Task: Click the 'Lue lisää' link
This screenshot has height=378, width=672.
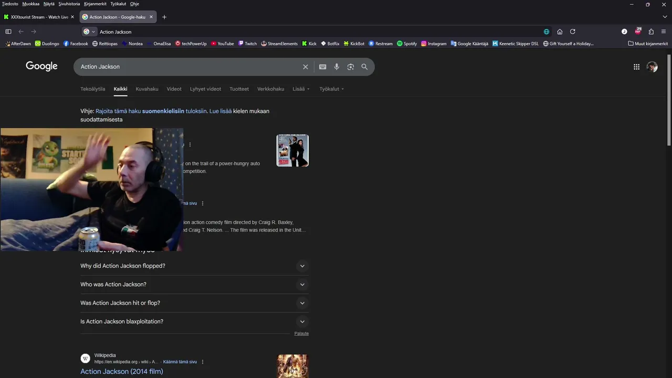Action: [220, 111]
